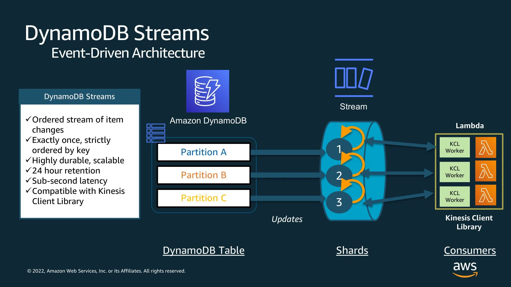Select the Partition A box
The height and width of the screenshot is (287, 511).
pos(204,152)
